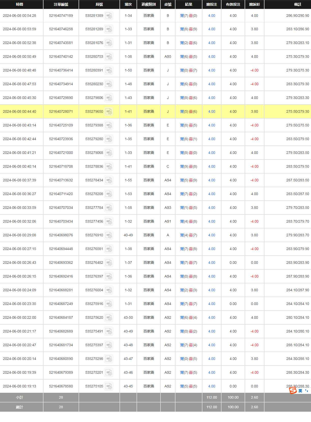Viewport: 311px width, 422px height.
Task: Click result 閒(5) 莊(6) in highlighted row
Action: click(188, 112)
